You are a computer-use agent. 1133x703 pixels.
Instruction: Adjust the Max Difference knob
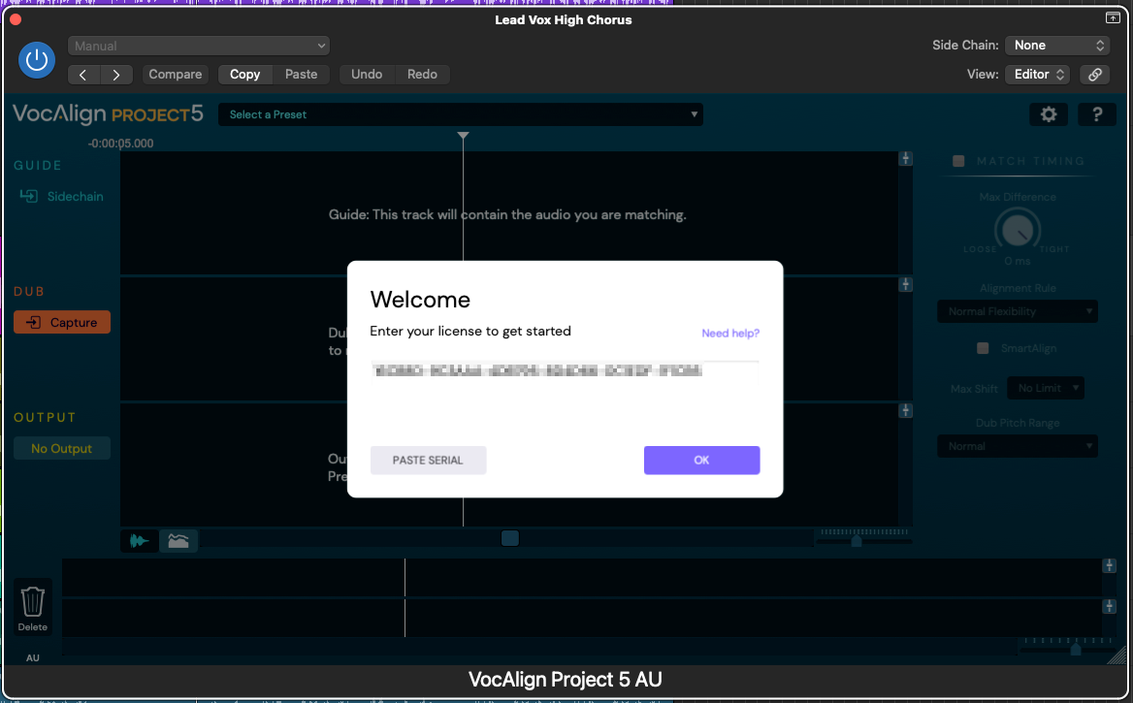(x=1017, y=231)
